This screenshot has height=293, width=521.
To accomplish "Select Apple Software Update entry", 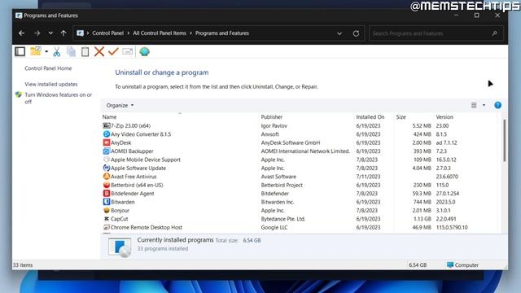I will coord(138,168).
